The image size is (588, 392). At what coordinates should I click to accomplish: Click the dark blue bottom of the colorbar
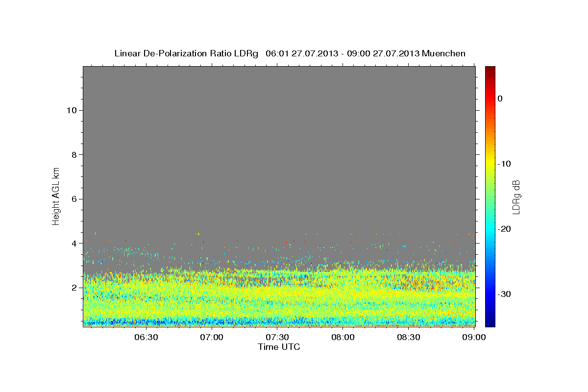(490, 321)
